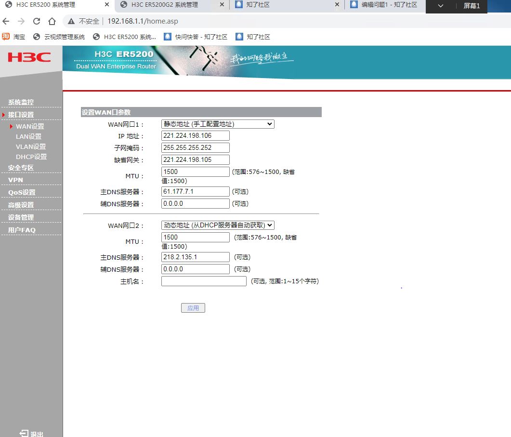Click the H3C ER5200 banner title
Image resolution: width=511 pixels, height=437 pixels.
[x=124, y=54]
